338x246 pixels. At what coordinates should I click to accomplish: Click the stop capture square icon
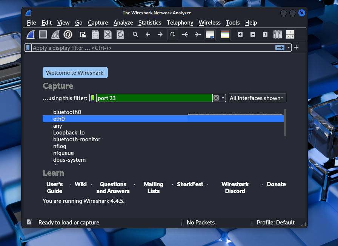43,34
